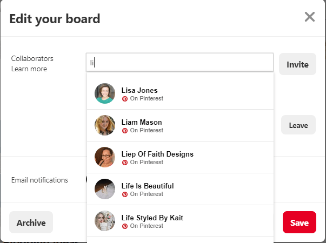Focus the collaborators search field
The width and height of the screenshot is (326, 243).
tap(180, 63)
